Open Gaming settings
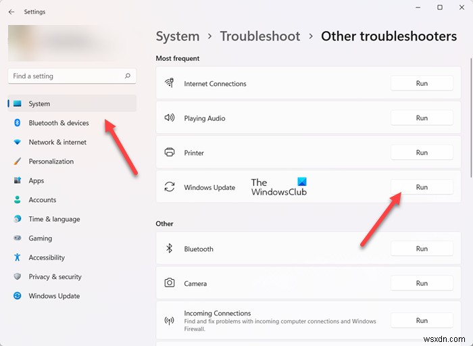The image size is (473, 346). tap(72, 239)
